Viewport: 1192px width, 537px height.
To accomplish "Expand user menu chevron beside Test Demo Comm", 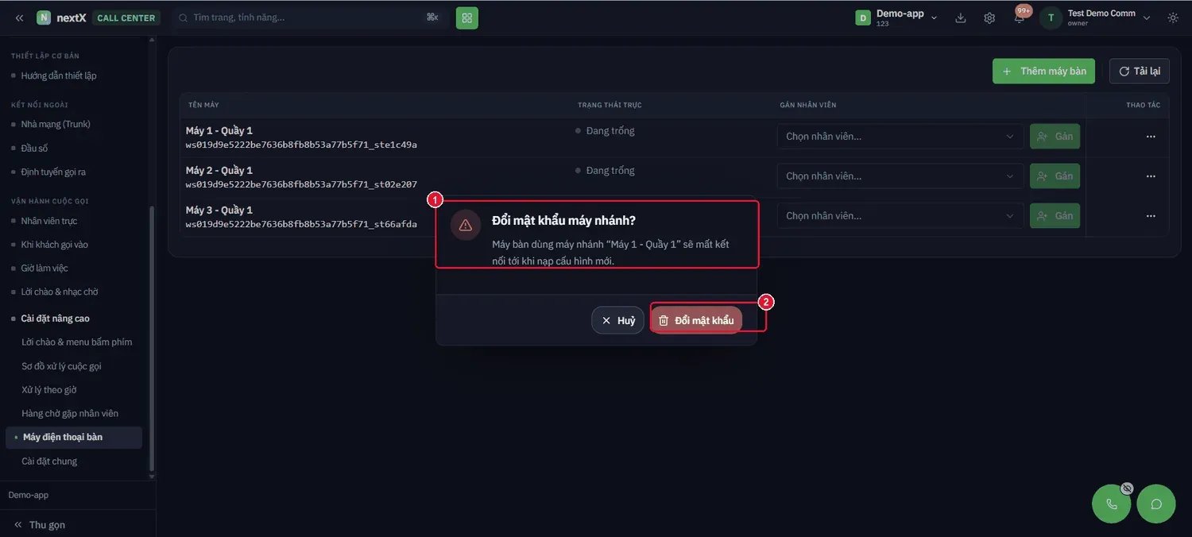I will click(x=1147, y=17).
